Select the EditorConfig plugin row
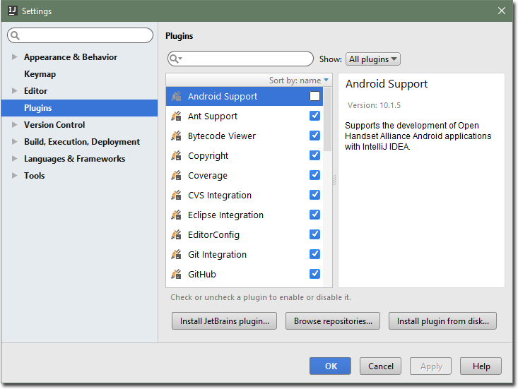 coord(245,235)
